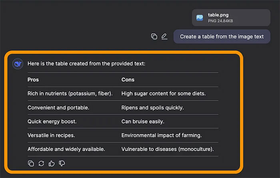Copy the user prompt message
Viewport: 280px width, 178px height.
(154, 36)
